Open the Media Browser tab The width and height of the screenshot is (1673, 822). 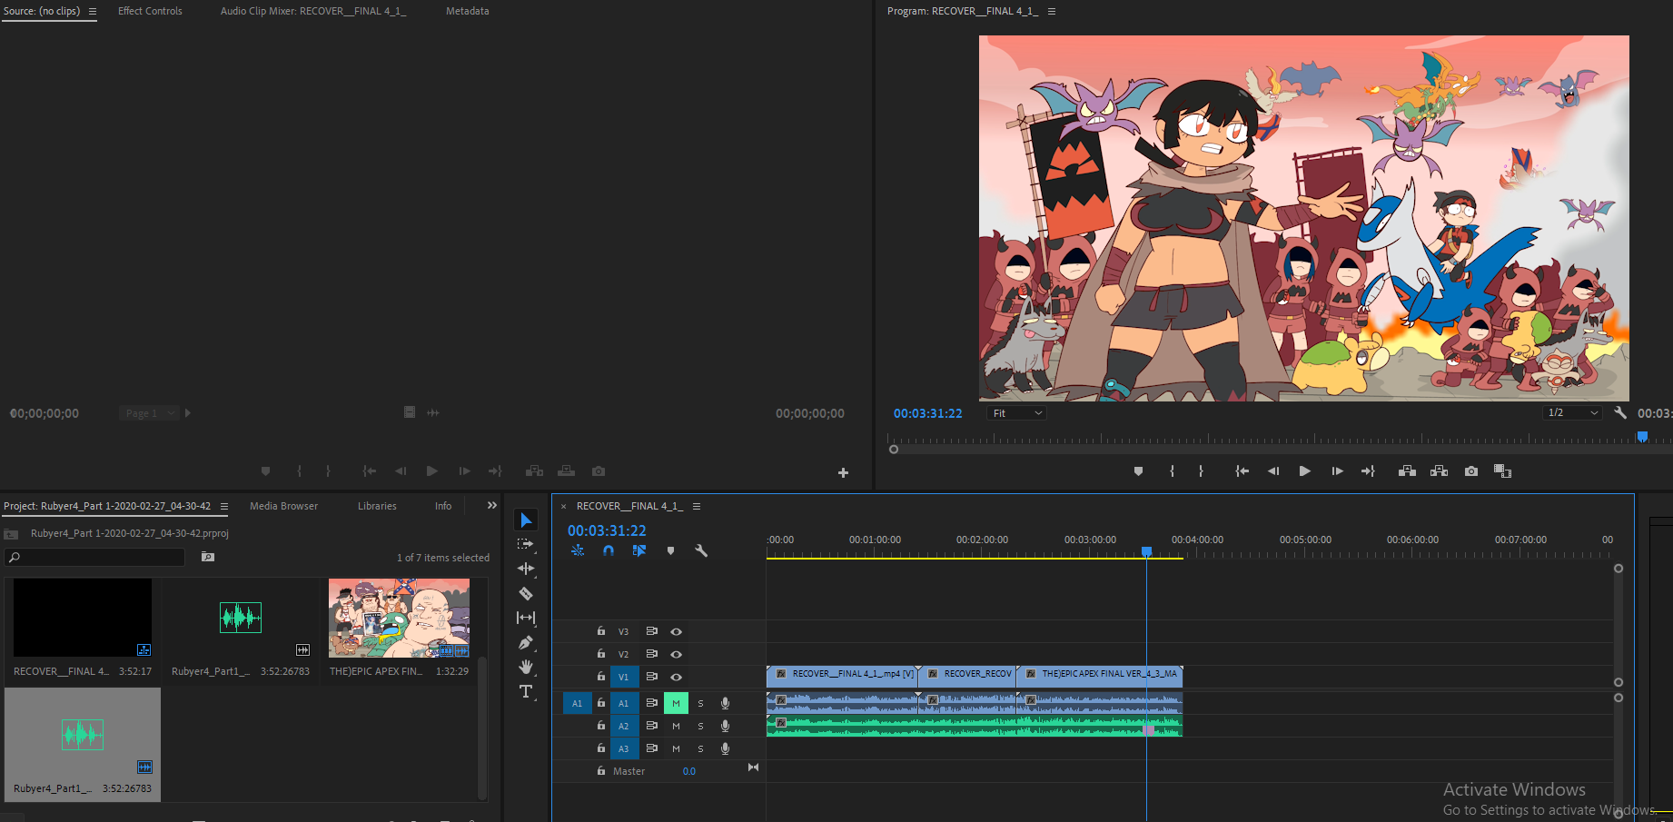283,506
